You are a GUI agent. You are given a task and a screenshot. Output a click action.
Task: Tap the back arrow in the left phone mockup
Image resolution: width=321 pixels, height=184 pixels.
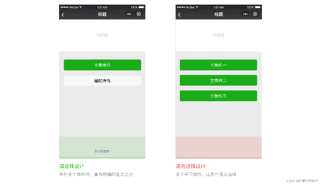coord(63,15)
